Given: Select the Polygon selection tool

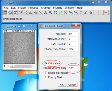Looking at the screenshot, I should pyautogui.click(x=15, y=12).
